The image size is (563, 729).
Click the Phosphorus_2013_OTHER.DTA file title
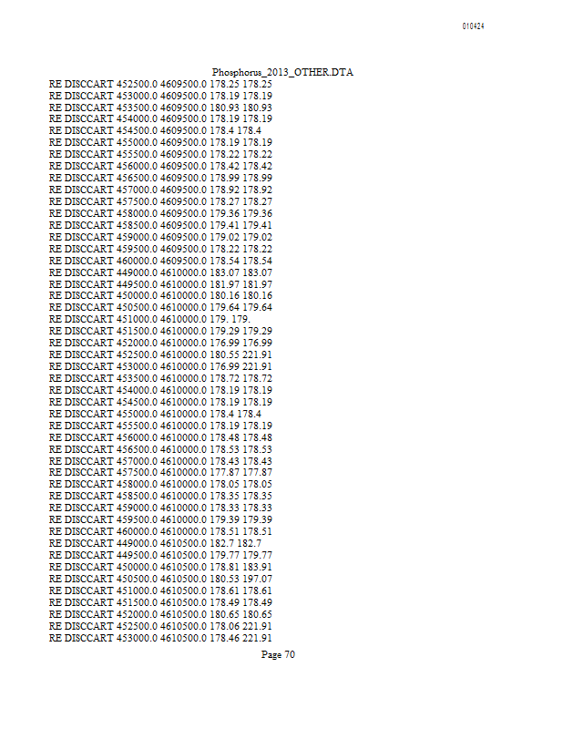tap(282, 72)
